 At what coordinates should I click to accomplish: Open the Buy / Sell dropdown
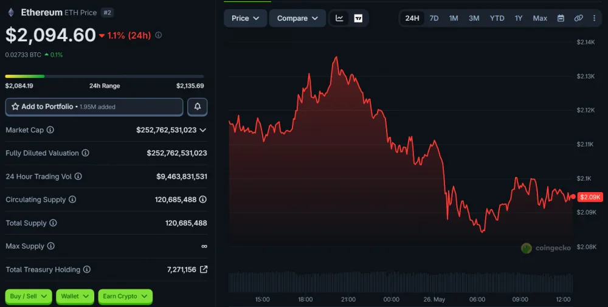coord(29,297)
